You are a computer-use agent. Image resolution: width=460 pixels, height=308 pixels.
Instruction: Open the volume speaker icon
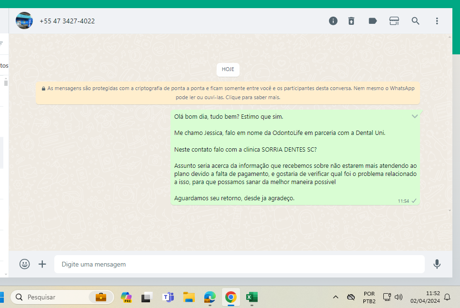pyautogui.click(x=399, y=297)
